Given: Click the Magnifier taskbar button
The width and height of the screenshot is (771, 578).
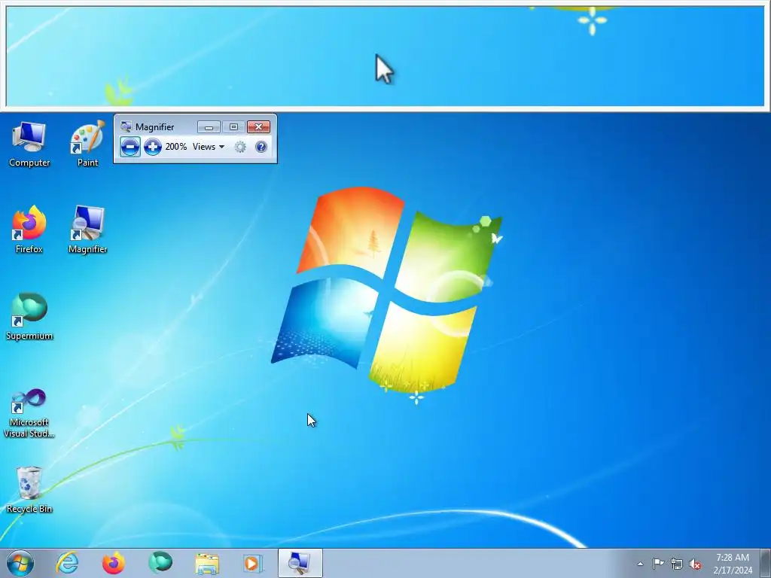Looking at the screenshot, I should pyautogui.click(x=300, y=563).
